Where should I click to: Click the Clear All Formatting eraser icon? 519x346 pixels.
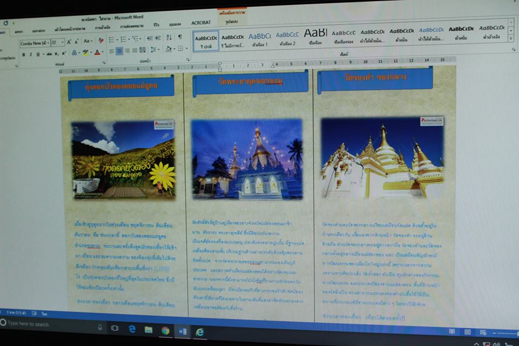[x=101, y=41]
